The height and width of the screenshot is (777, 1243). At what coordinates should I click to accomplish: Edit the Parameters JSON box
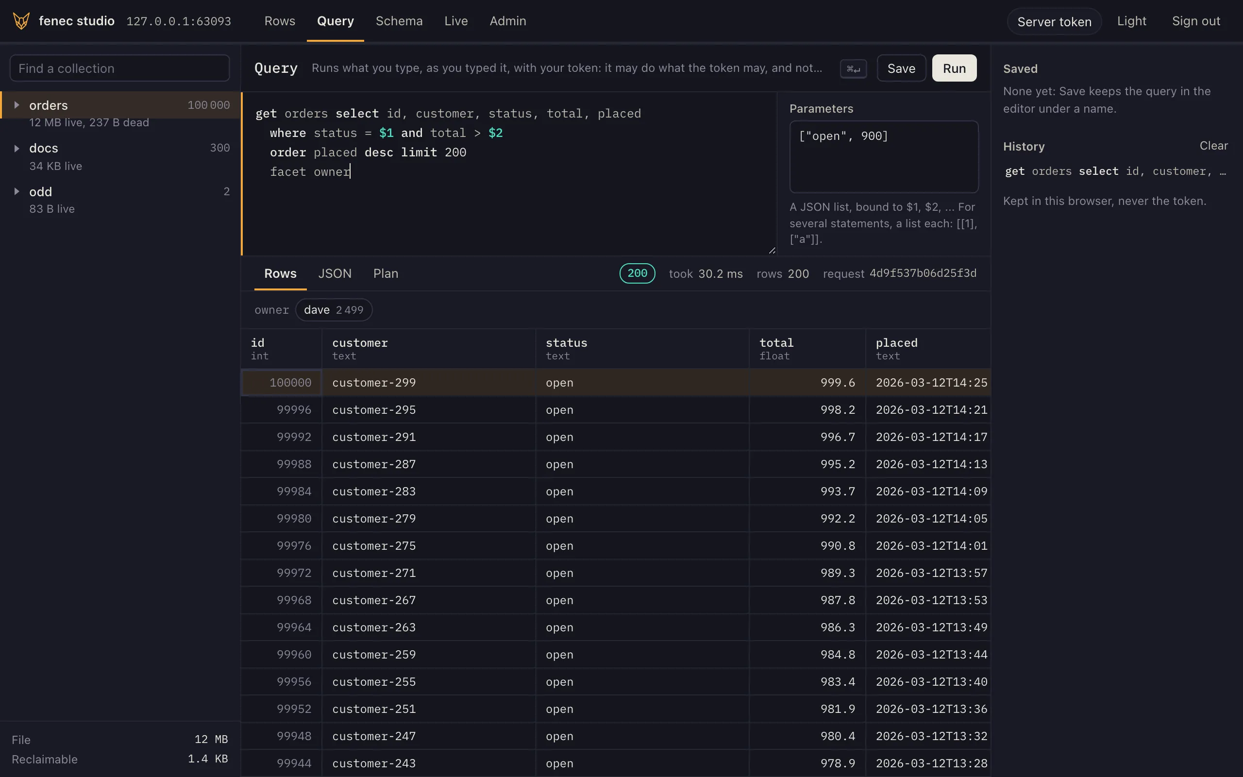[884, 156]
